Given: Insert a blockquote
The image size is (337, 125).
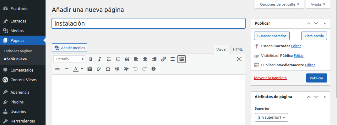Looking at the screenshot, I should (127, 59).
